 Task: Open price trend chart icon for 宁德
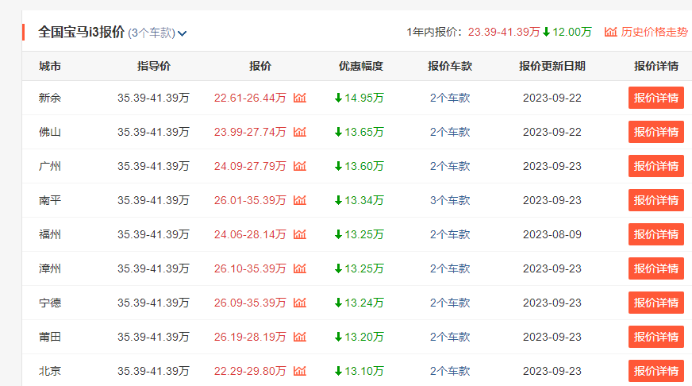click(300, 303)
